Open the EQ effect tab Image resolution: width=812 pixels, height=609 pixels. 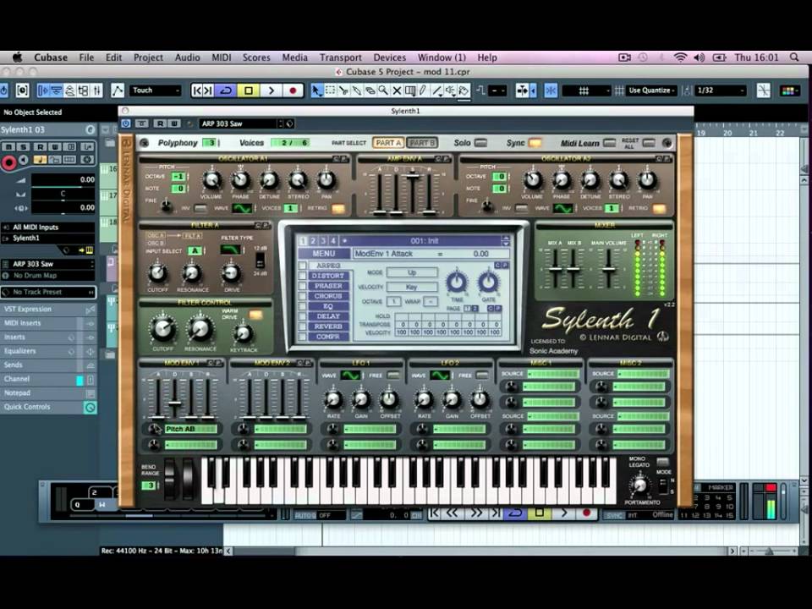328,306
